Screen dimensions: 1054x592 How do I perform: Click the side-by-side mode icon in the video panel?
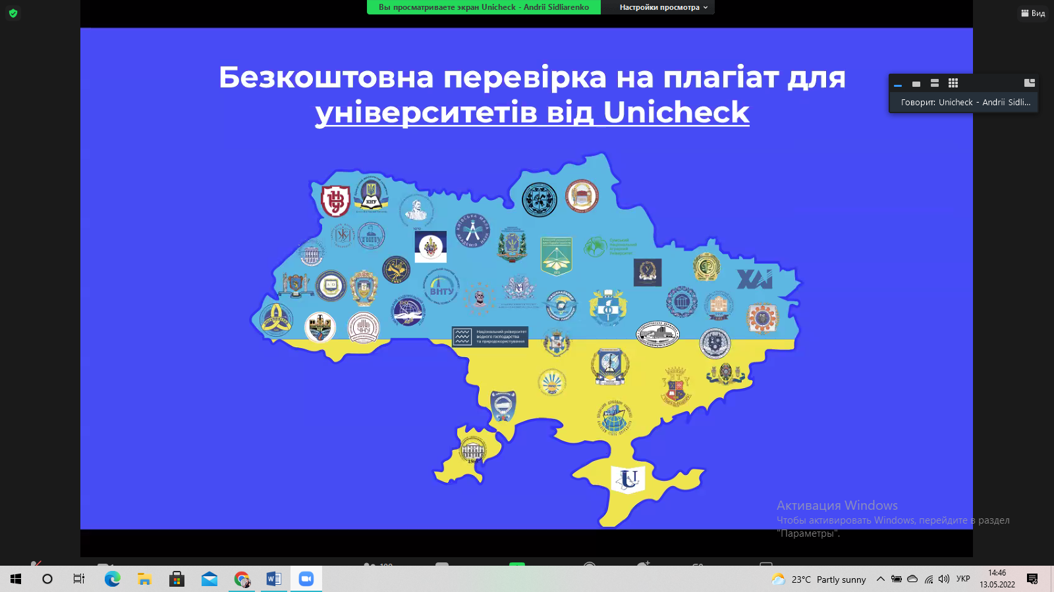(x=1030, y=83)
